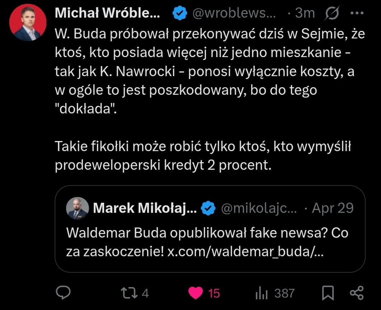The width and height of the screenshot is (381, 310).
Task: Click the share icon
Action: [356, 293]
